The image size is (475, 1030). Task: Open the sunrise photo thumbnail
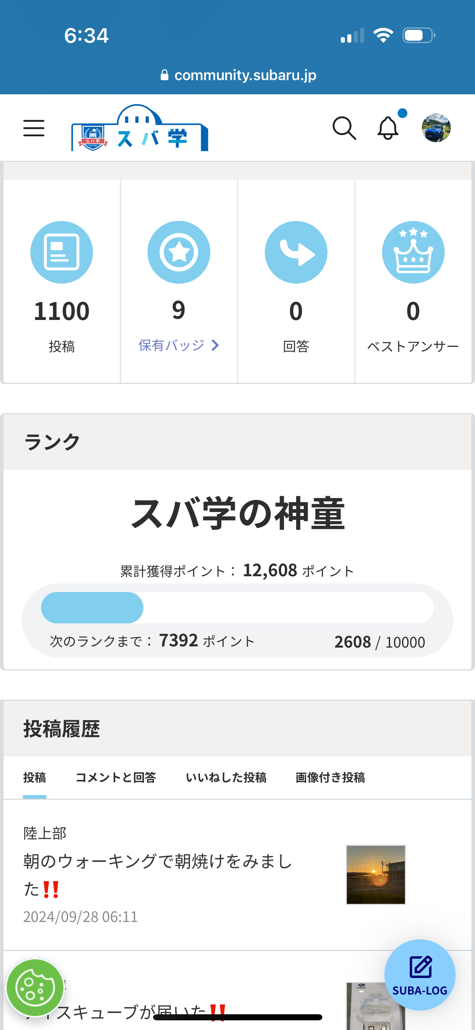pos(376,875)
